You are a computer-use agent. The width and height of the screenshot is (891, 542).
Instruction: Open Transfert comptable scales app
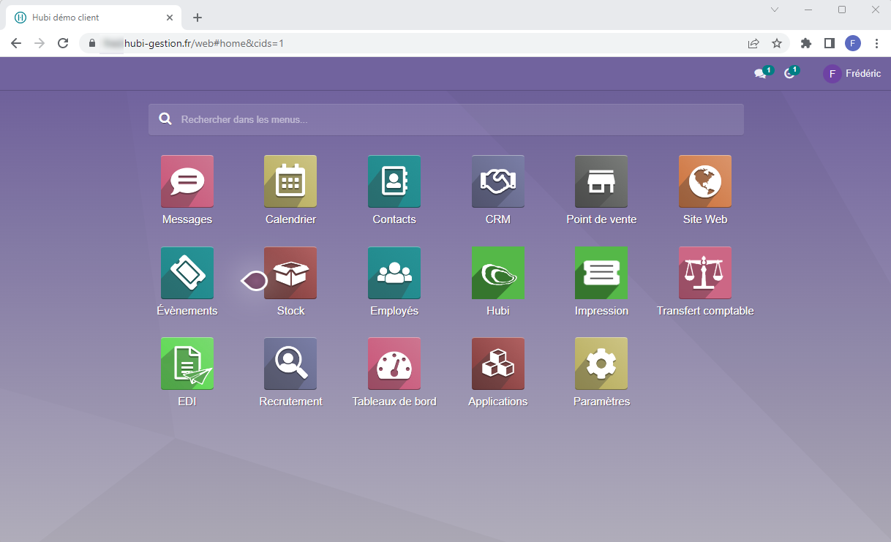(705, 273)
